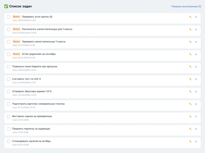Check off Распечатать самостоятельную для 7 класса
This screenshot has height=153, width=205.
tap(8, 29)
